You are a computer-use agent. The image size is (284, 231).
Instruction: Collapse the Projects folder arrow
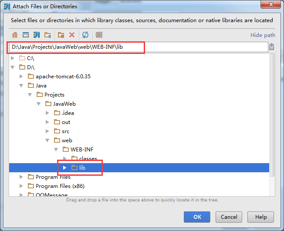coord(30,94)
